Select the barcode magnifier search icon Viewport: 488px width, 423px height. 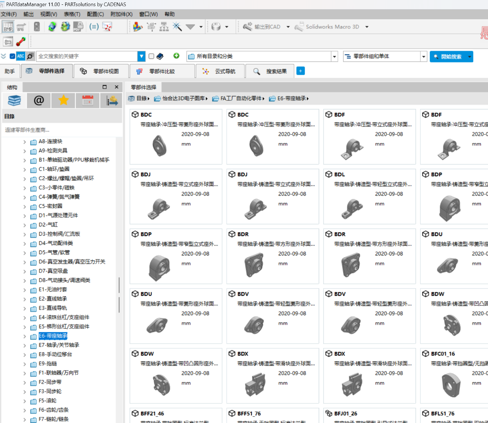[30, 56]
